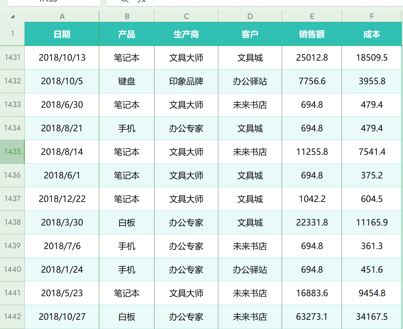Select column F header
Screen dimensions: 403x329
click(372, 17)
